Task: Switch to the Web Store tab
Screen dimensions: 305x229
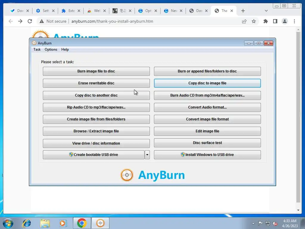Action: pyautogui.click(x=94, y=11)
